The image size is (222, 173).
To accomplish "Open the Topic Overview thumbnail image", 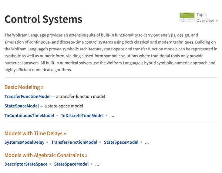I will [x=187, y=17].
